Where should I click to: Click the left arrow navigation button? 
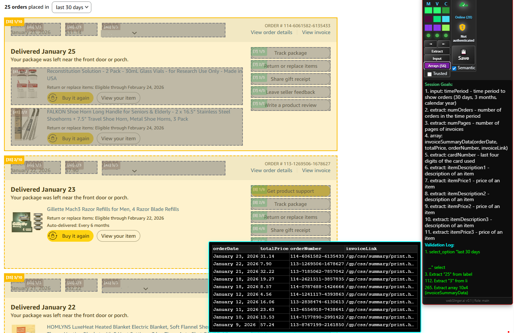tap(431, 44)
